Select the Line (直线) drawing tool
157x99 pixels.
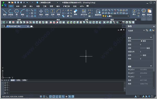4,12
